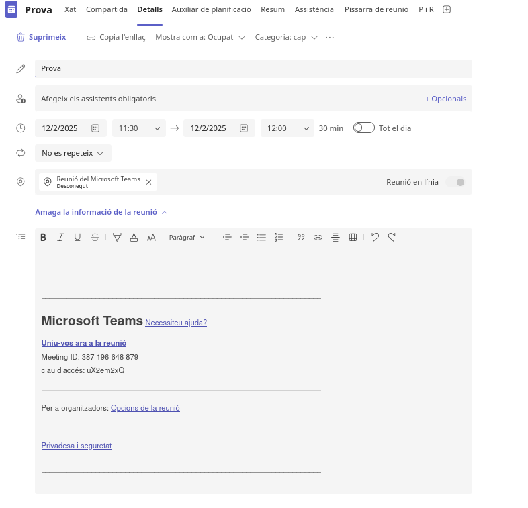The height and width of the screenshot is (508, 528).
Task: Toggle the Reunió en línia switch
Action: click(455, 182)
